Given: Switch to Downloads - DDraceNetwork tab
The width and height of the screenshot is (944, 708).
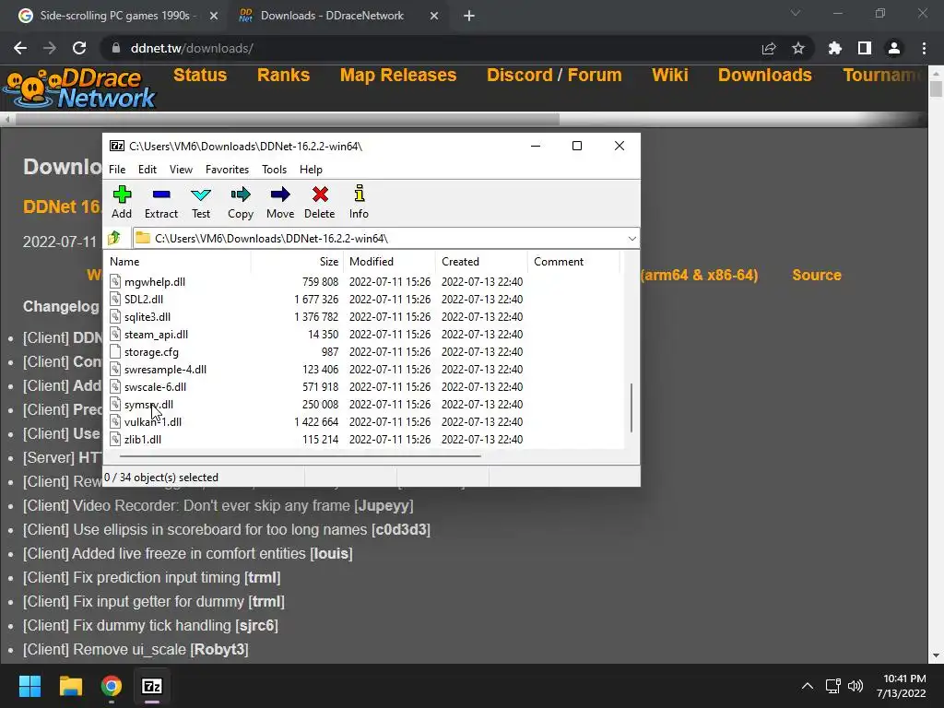Looking at the screenshot, I should click(332, 16).
